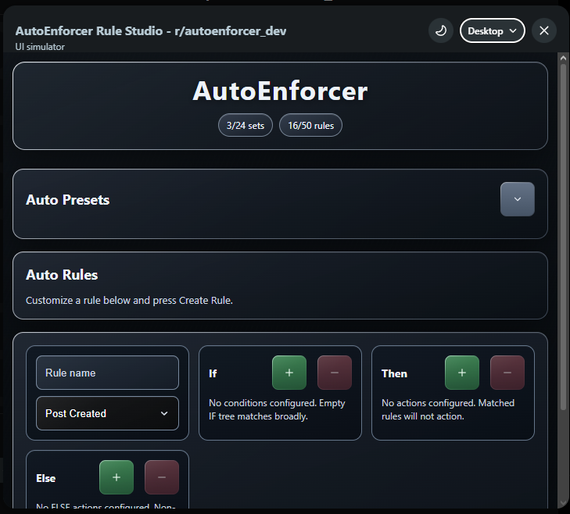570x514 pixels.
Task: Click the 16/50 rules badge
Action: tap(311, 125)
